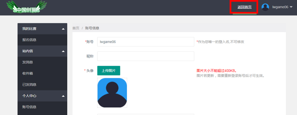Screen dimensions: 297x115
Task: Click the 图片若更新 re-login note text
Action: pyautogui.click(x=230, y=76)
